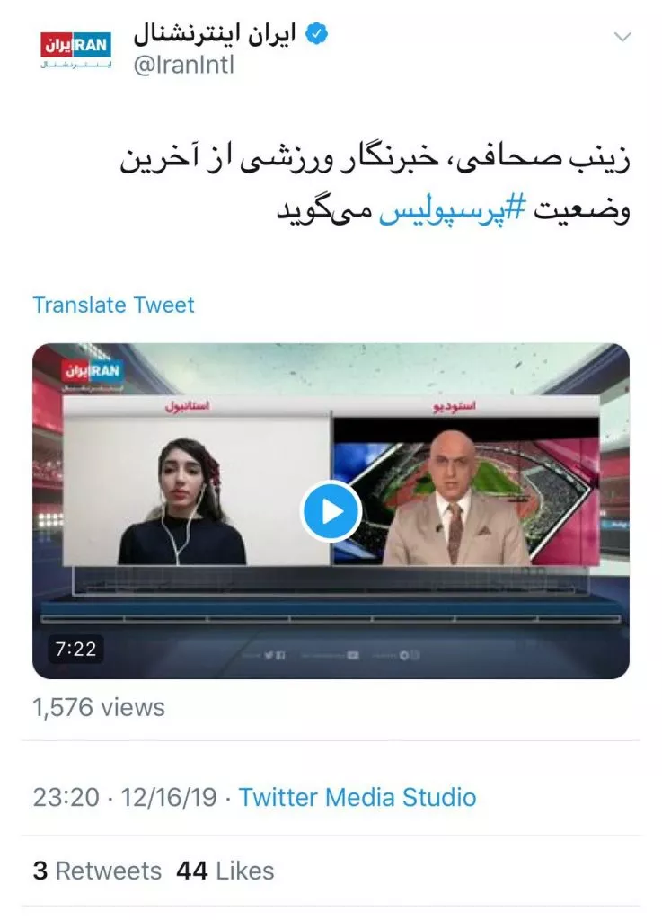
Task: Expand the tweet options chevron
Action: [622, 37]
